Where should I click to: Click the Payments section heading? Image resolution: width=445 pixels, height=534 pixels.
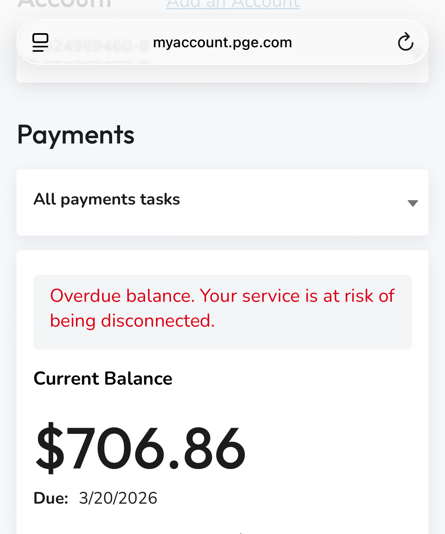[x=76, y=135]
